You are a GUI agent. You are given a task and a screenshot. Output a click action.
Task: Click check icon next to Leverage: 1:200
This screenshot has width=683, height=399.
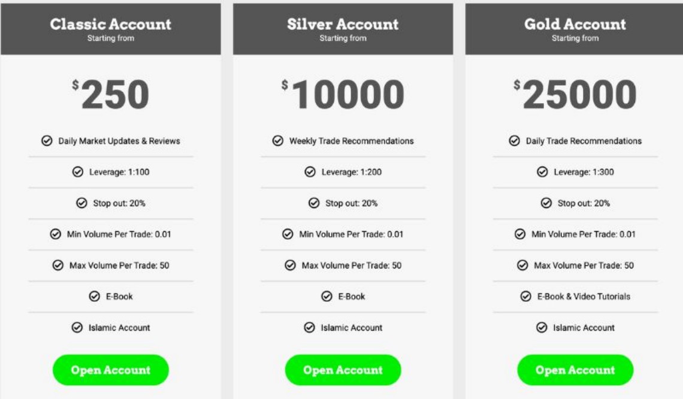(x=310, y=172)
